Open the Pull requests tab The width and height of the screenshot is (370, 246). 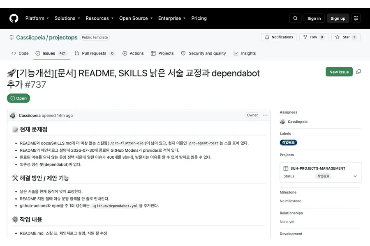point(95,53)
